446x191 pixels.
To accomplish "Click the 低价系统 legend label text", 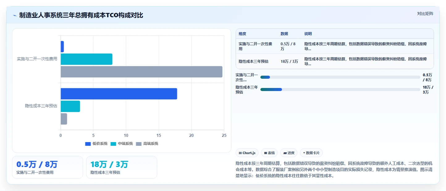I will (100, 144).
